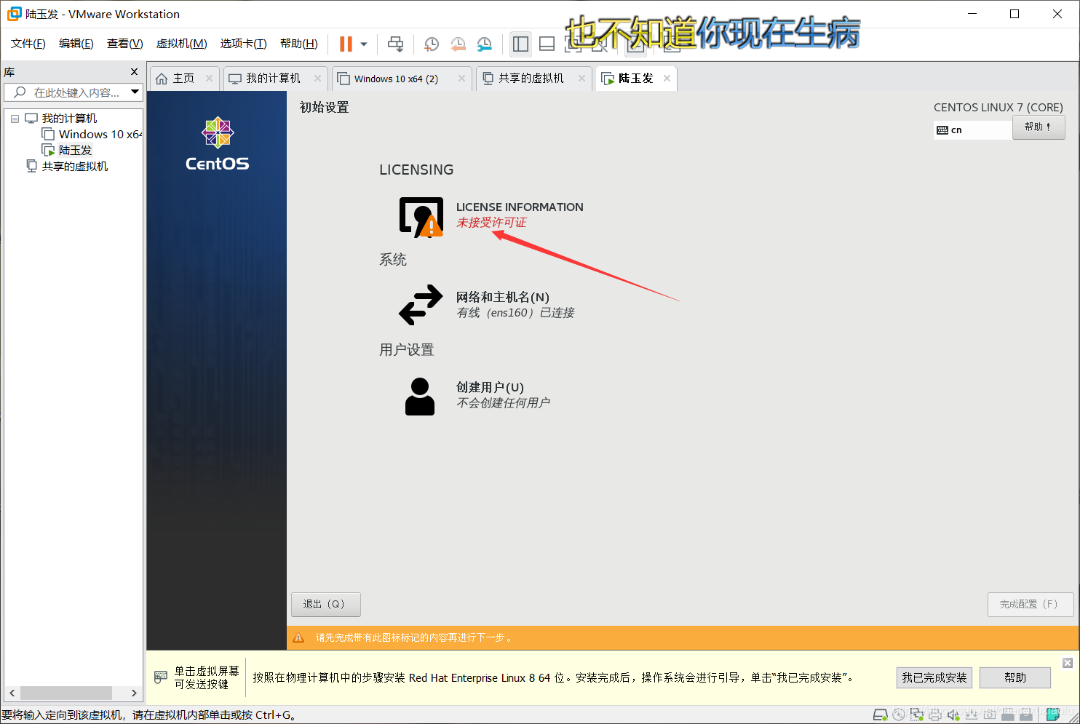The width and height of the screenshot is (1080, 724).
Task: Take a snapshot with the clock-plus icon
Action: coord(432,44)
